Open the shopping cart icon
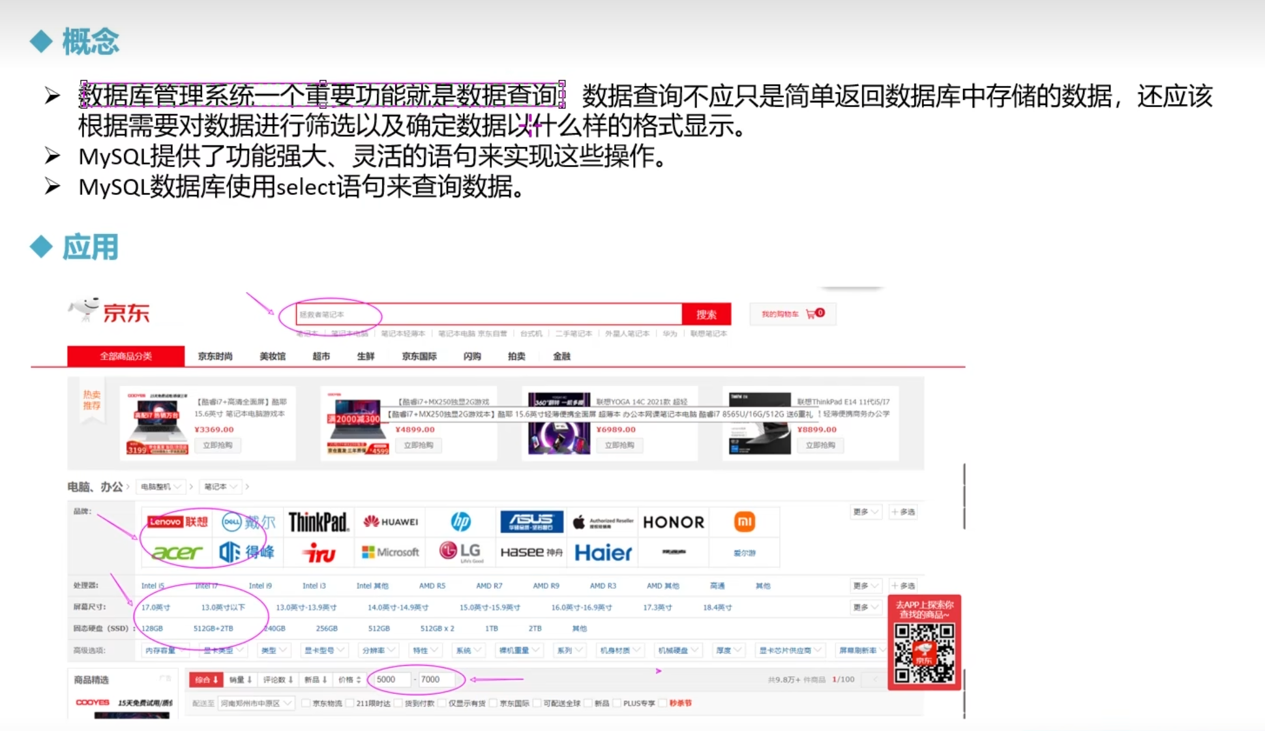 point(811,314)
